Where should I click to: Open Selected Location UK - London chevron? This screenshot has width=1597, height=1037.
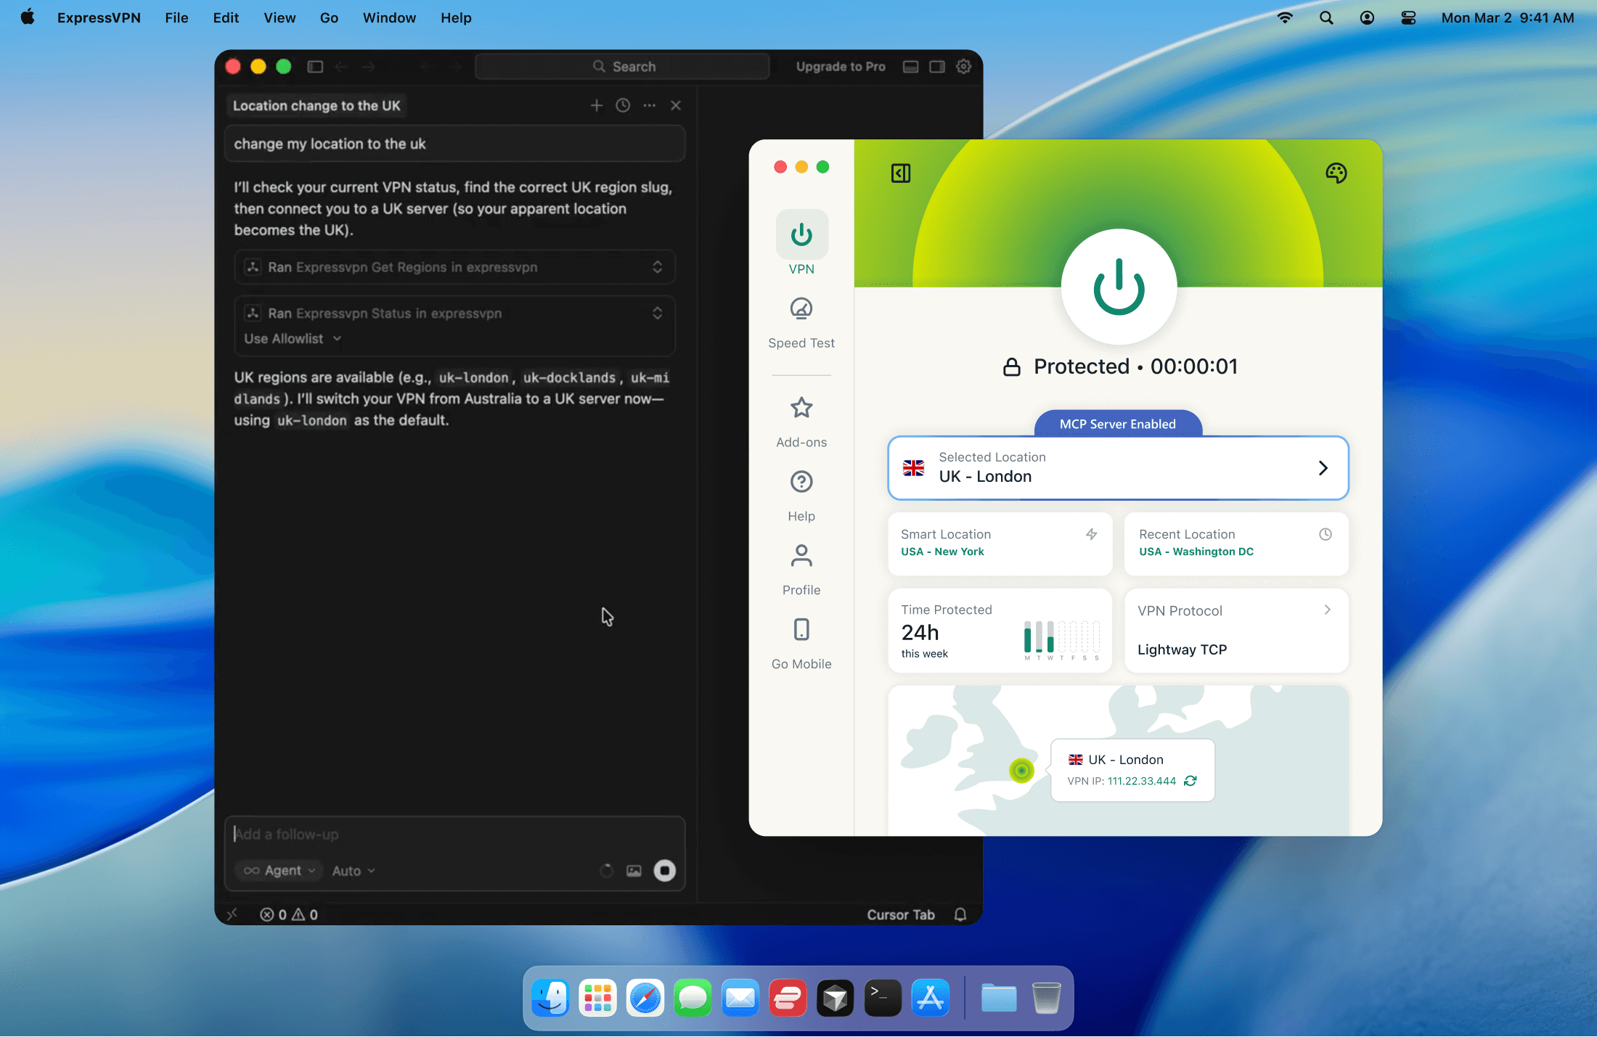pyautogui.click(x=1323, y=468)
